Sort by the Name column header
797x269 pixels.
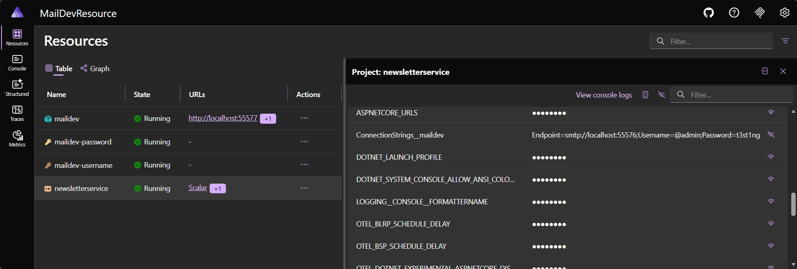tap(56, 94)
